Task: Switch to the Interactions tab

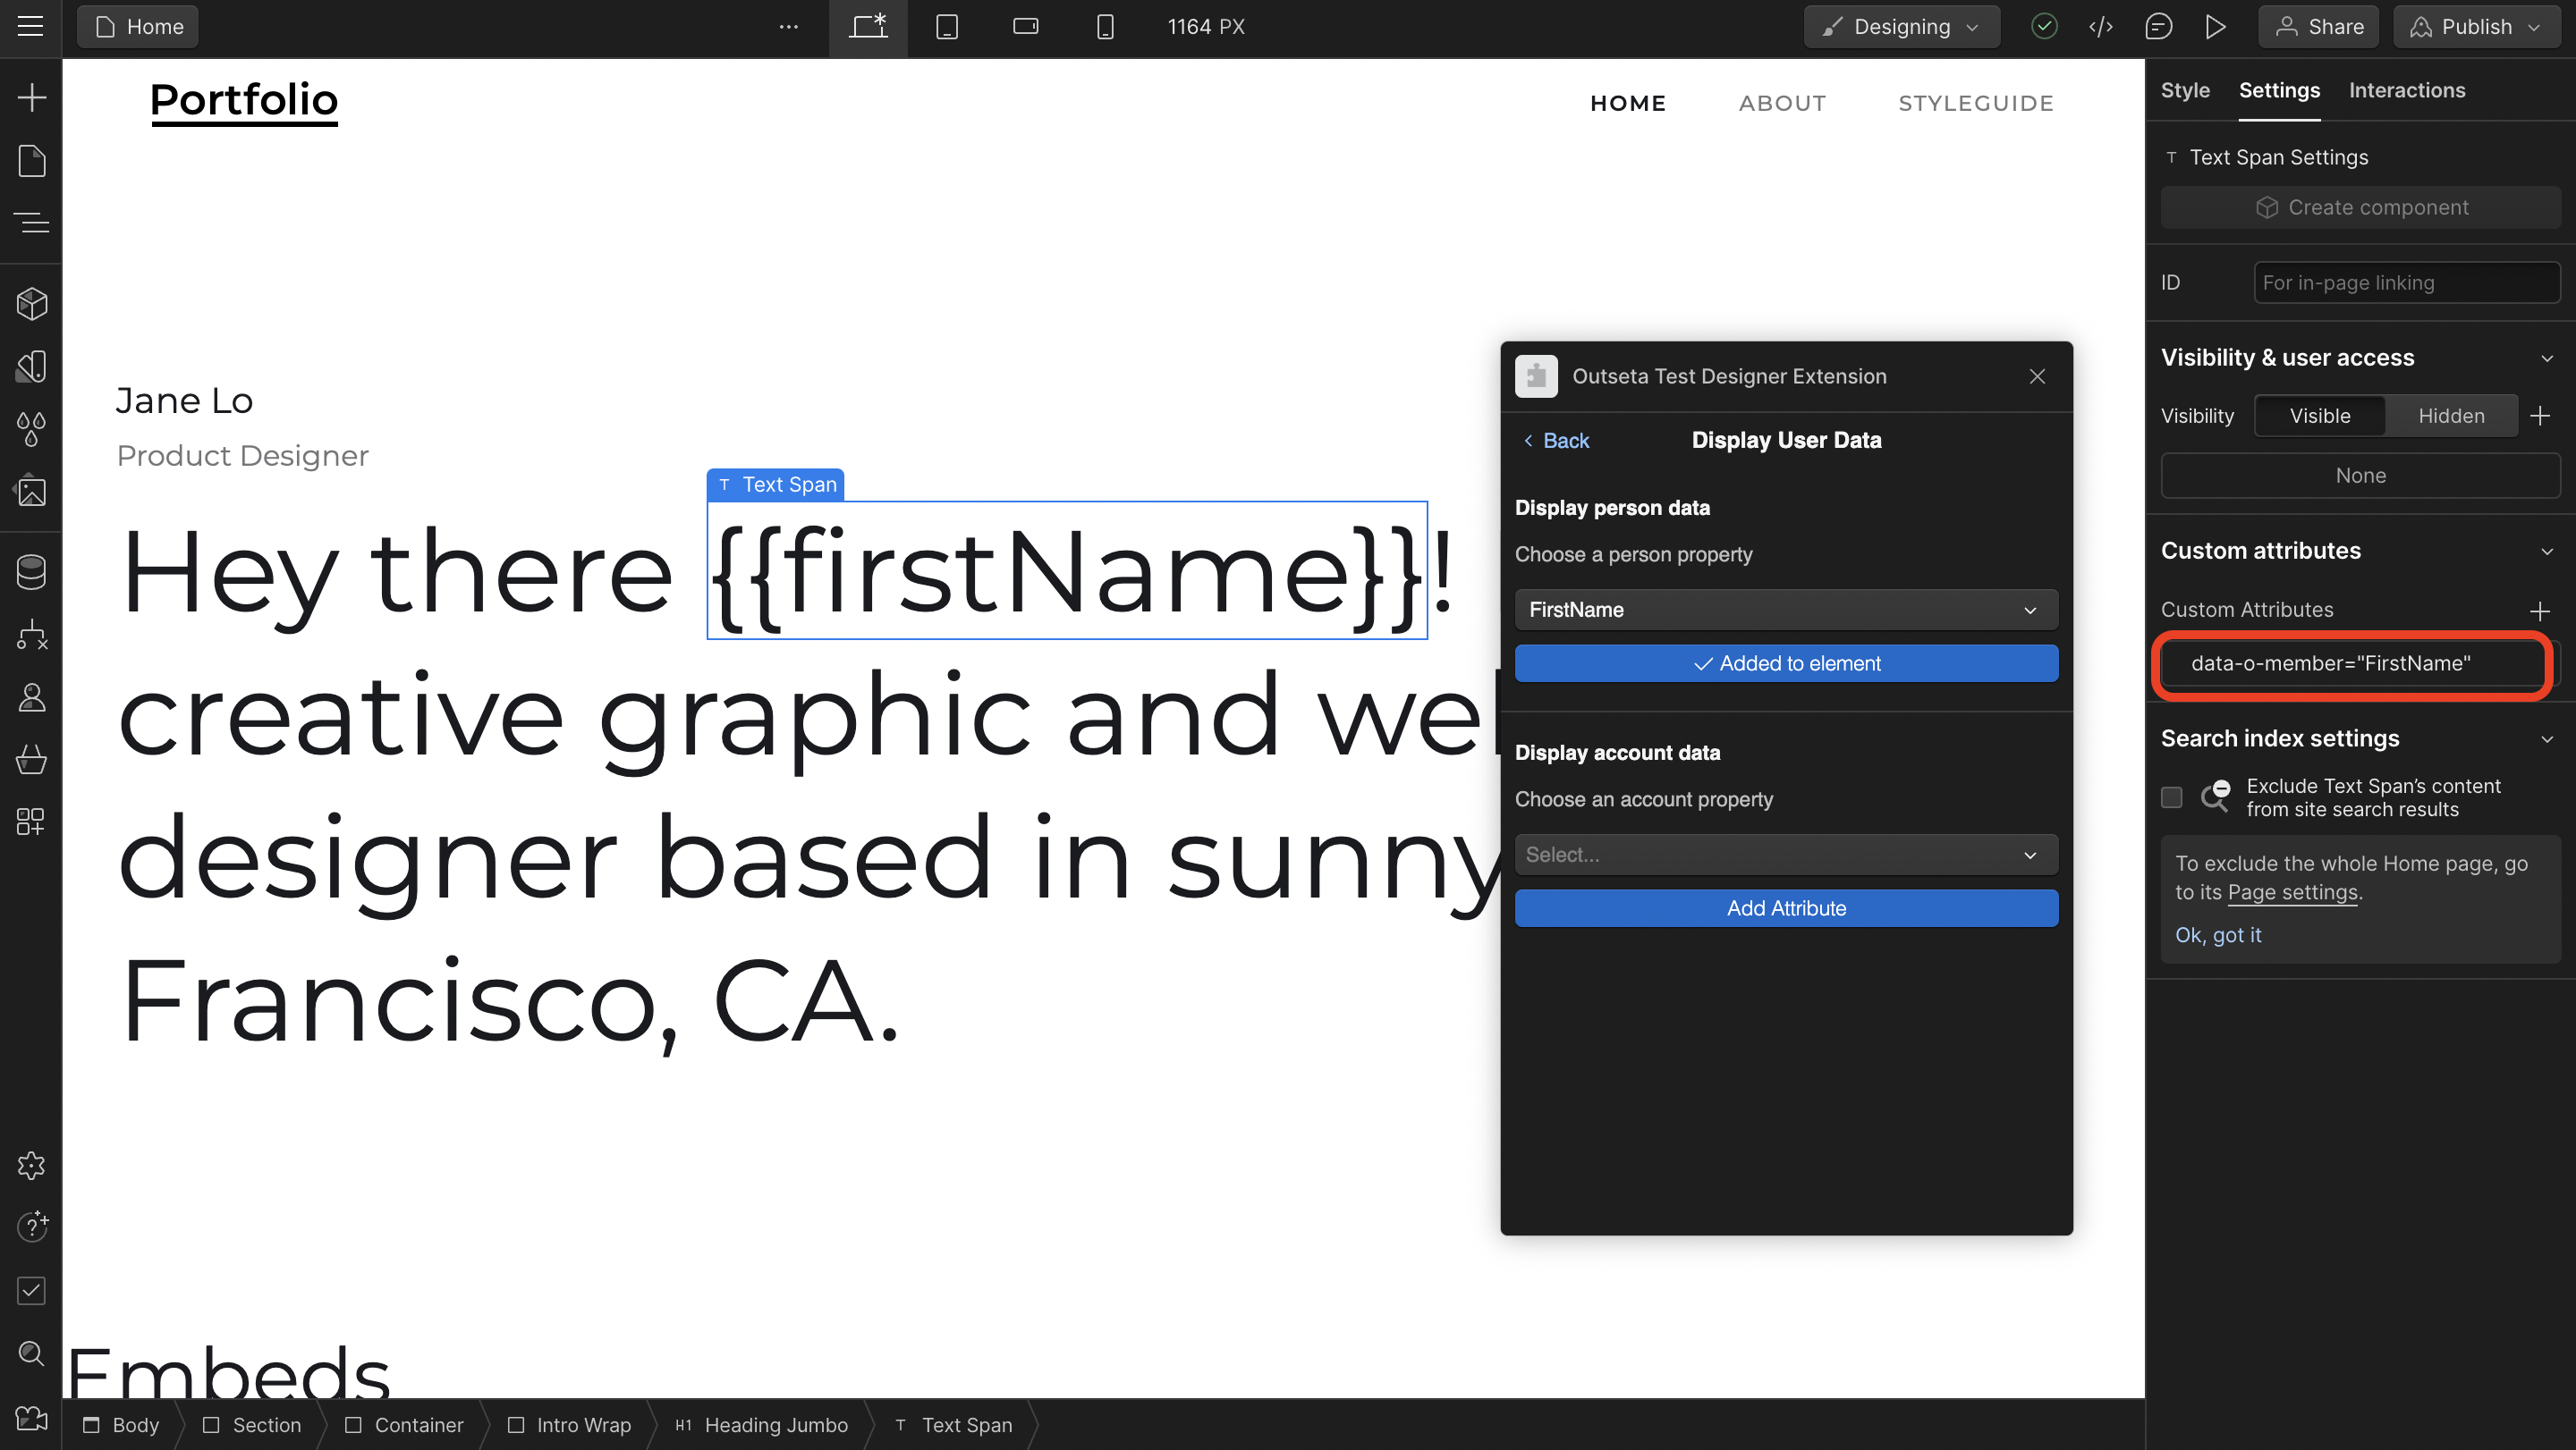Action: 2406,90
